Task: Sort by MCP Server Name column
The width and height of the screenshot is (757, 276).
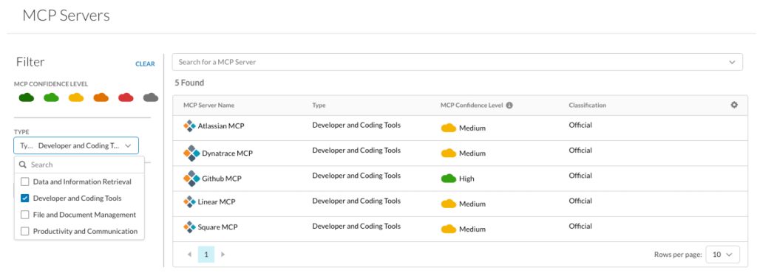Action: click(x=208, y=106)
